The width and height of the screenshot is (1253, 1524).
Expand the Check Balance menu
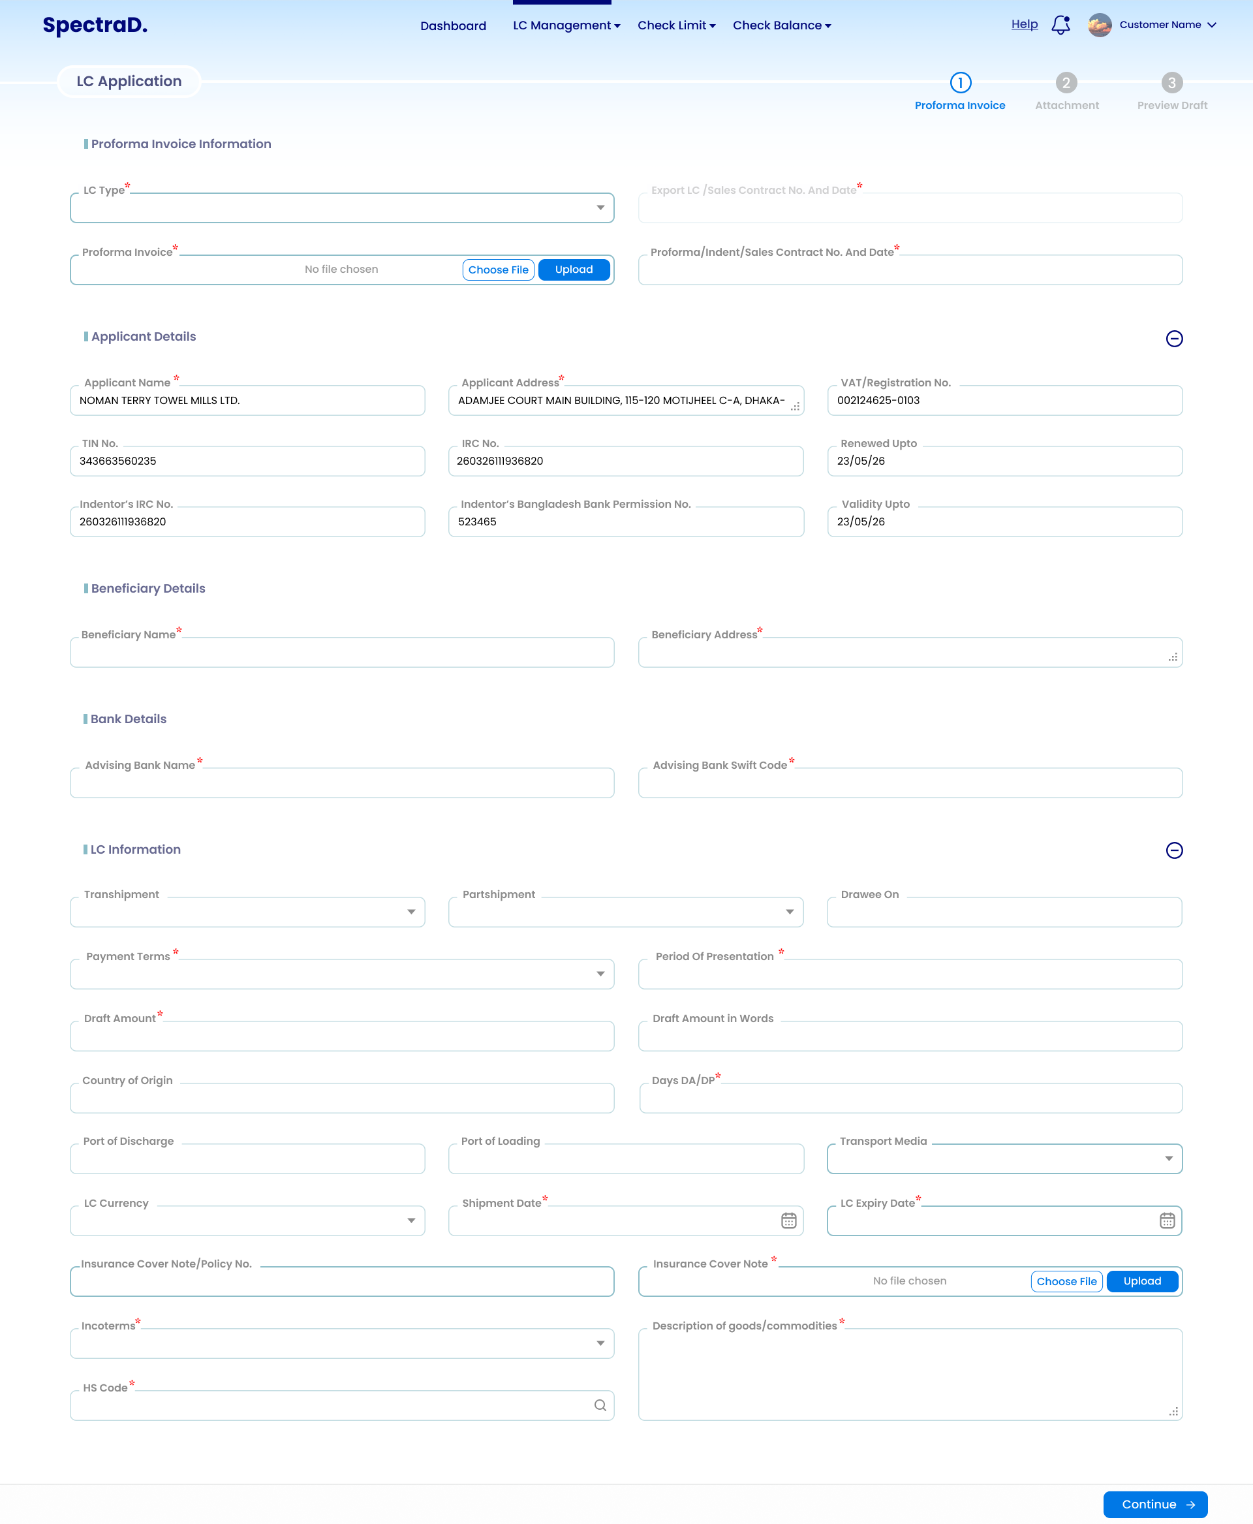pos(782,25)
